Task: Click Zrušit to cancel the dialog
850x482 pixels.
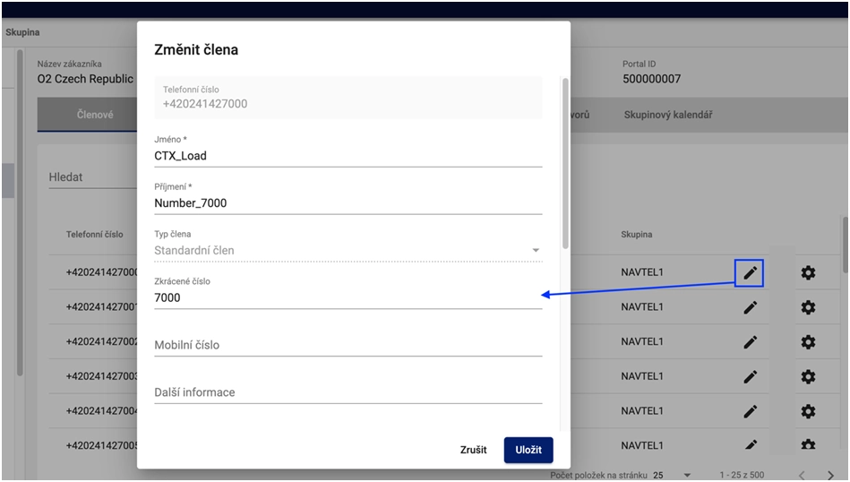Action: [473, 450]
